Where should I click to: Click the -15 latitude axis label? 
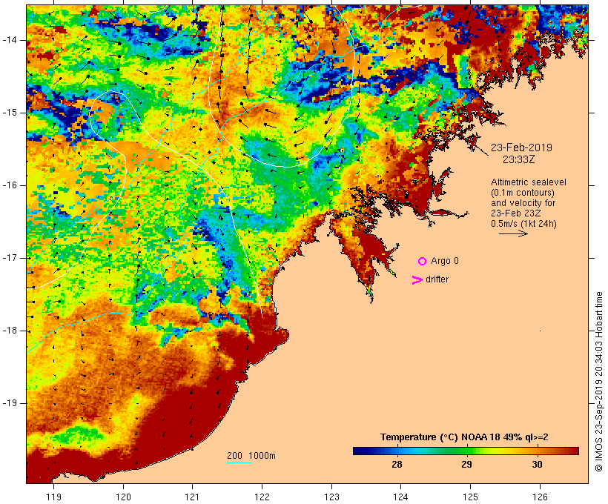(10, 113)
